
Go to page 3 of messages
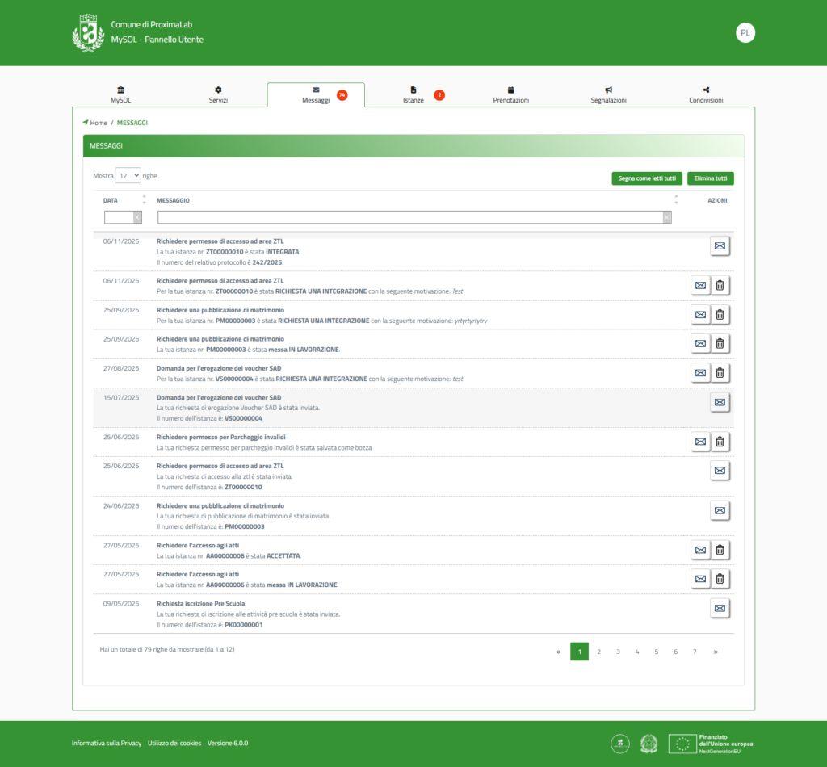pos(618,652)
